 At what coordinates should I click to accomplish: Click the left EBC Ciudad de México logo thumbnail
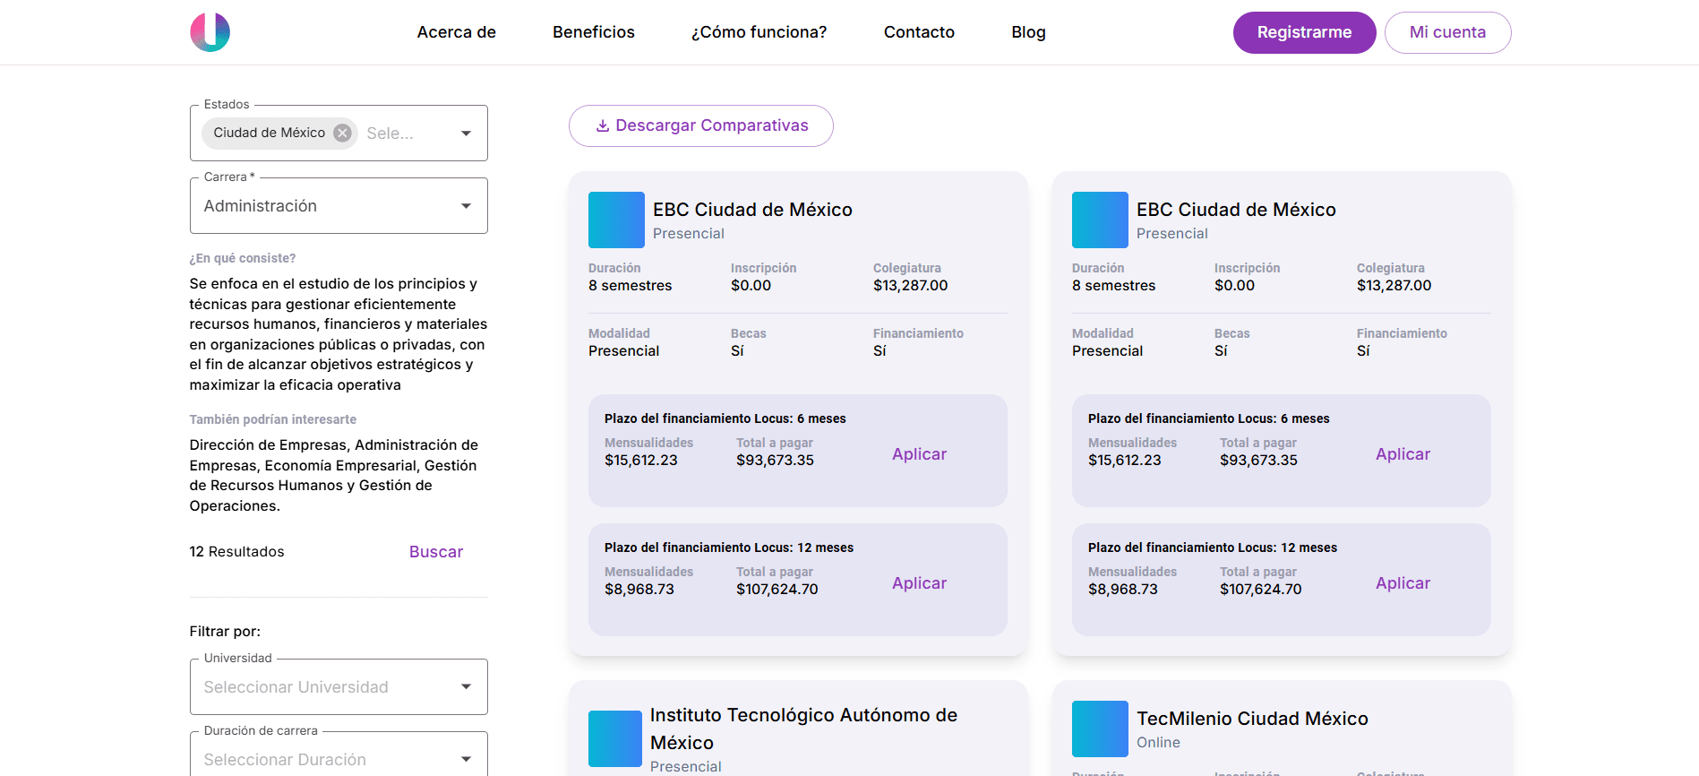616,220
